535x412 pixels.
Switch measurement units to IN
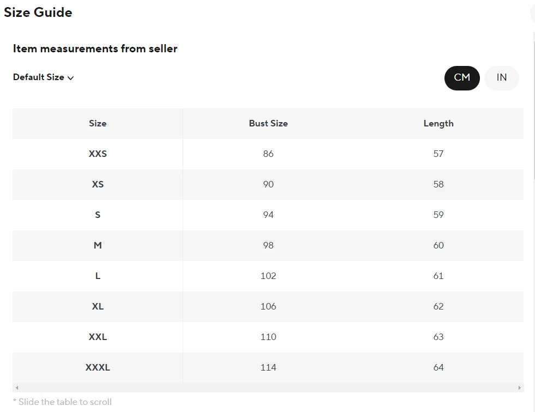point(502,78)
